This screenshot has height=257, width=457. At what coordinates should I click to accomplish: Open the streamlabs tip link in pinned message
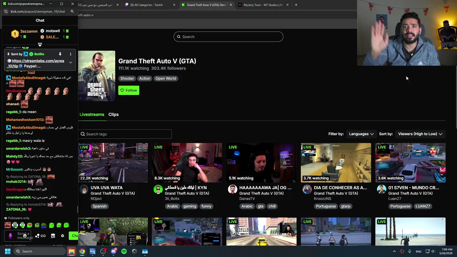(x=36, y=63)
